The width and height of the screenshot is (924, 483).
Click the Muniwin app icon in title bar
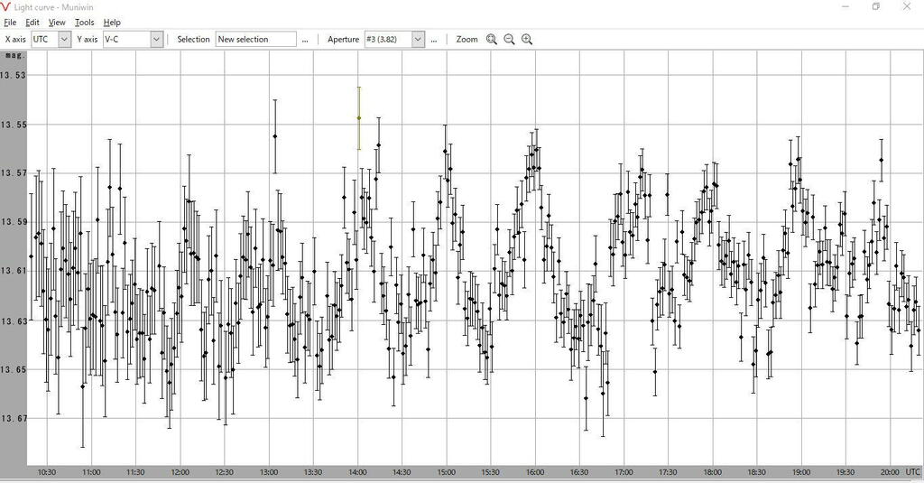6,7
